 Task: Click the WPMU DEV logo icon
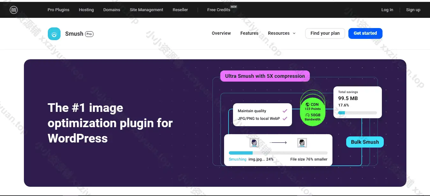pos(13,10)
